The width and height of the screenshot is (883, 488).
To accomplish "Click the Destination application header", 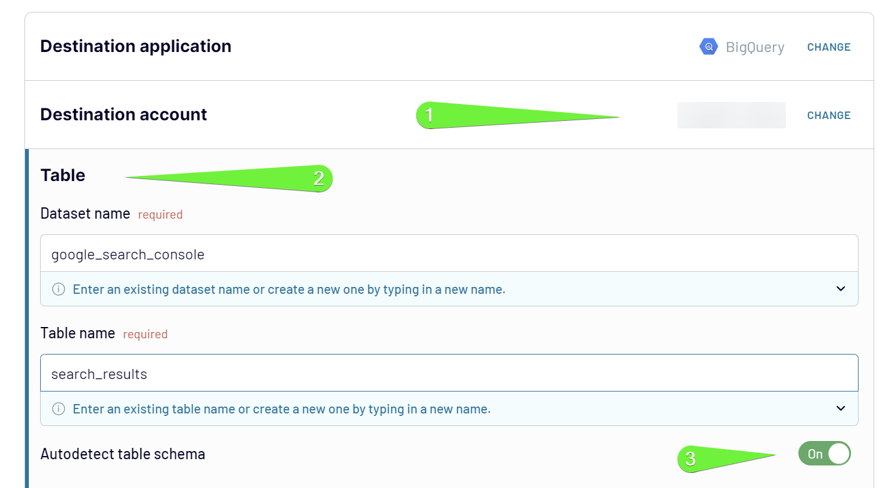I will [x=135, y=46].
